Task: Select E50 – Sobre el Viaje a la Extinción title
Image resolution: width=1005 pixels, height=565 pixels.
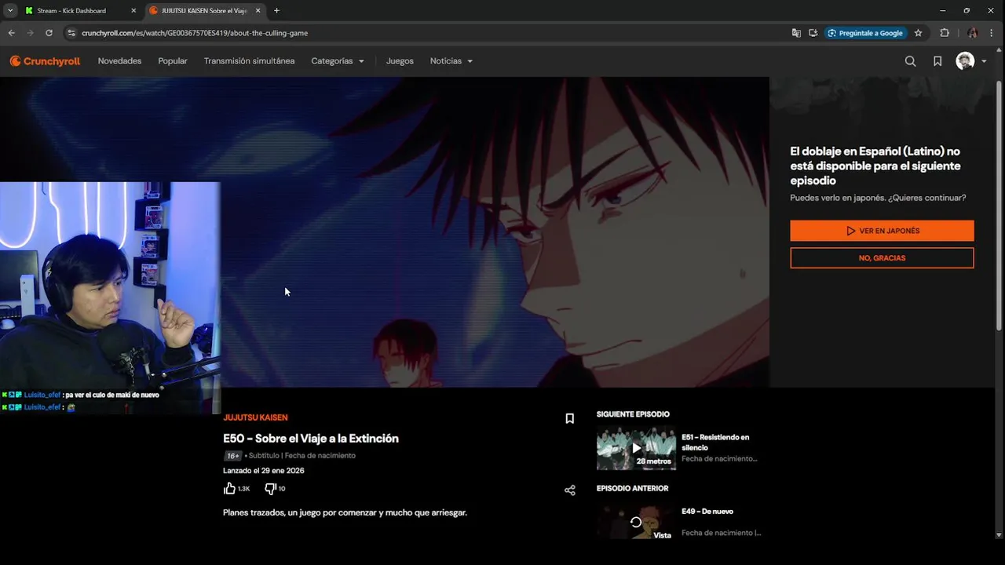Action: pyautogui.click(x=311, y=439)
